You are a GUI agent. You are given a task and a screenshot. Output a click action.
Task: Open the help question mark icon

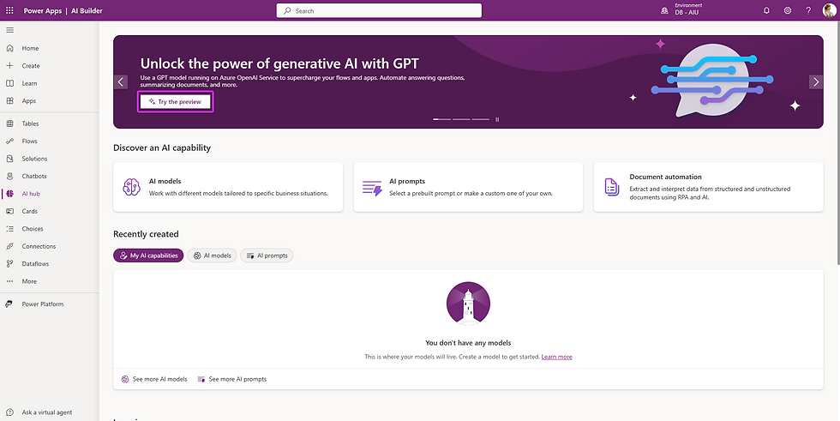tap(808, 10)
